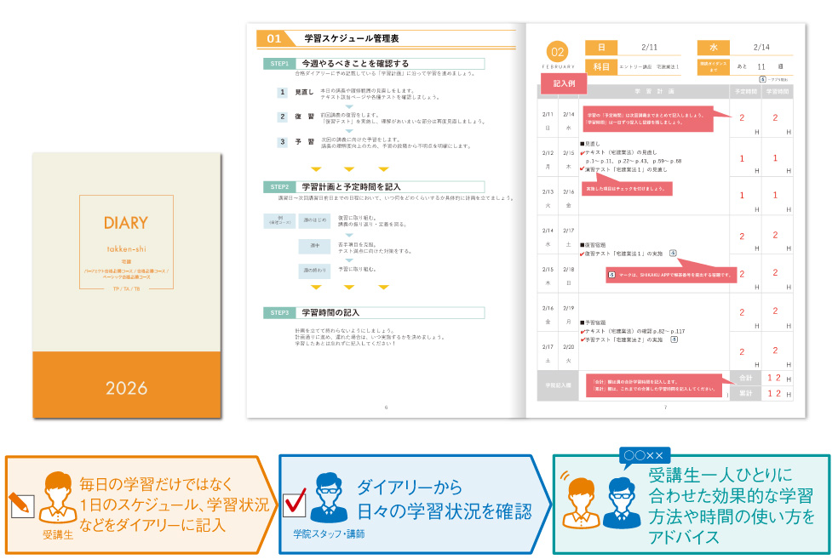Image resolution: width=838 pixels, height=559 pixels.
Task: Click the ■復習宿題 plan entry
Action: [594, 246]
